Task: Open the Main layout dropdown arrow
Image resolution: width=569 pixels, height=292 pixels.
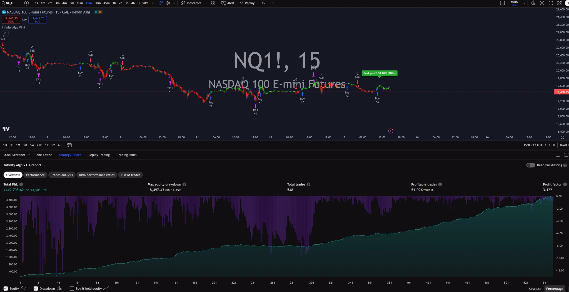Action: [524, 3]
